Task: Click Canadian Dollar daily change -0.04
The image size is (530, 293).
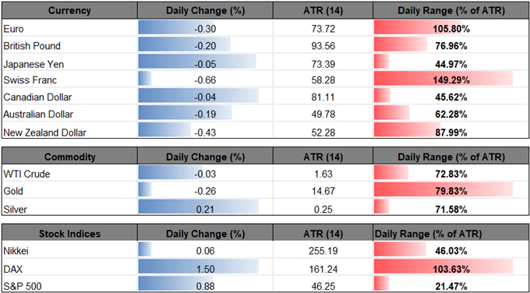Action: coord(205,97)
